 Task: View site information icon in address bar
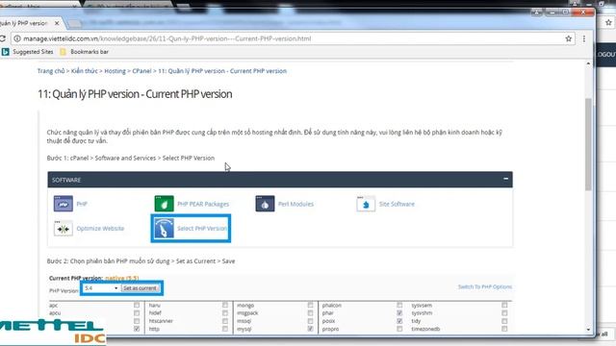[x=17, y=38]
